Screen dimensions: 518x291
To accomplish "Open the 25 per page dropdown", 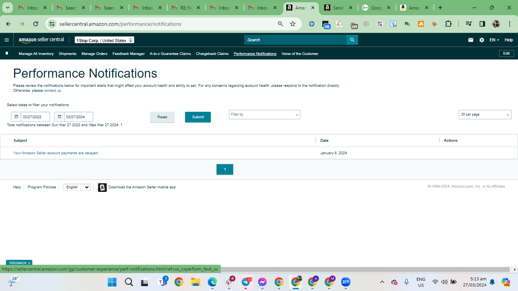I will point(485,114).
